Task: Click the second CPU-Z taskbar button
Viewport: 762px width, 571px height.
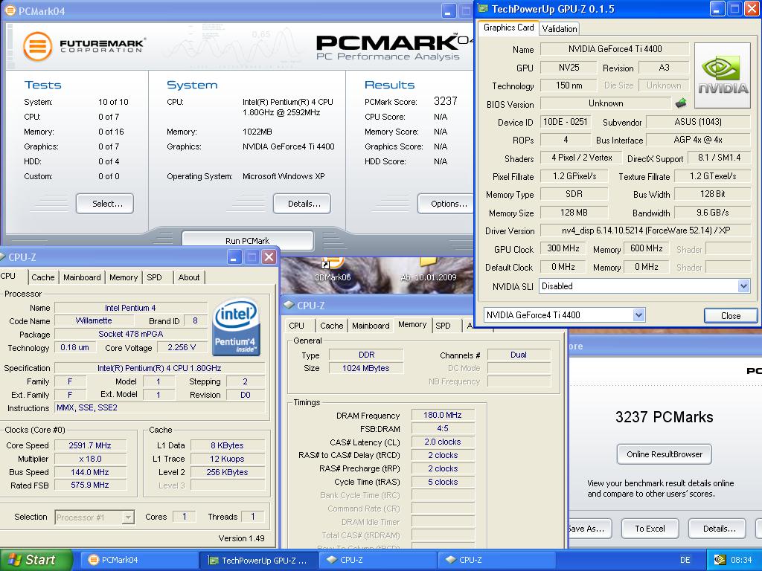Action: [x=496, y=560]
